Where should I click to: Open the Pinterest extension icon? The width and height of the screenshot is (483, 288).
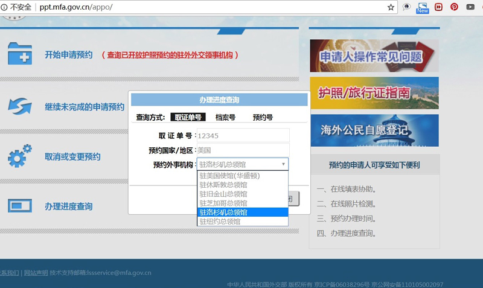coord(454,7)
